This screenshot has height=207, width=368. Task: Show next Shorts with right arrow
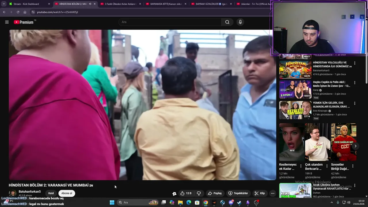coord(355,146)
